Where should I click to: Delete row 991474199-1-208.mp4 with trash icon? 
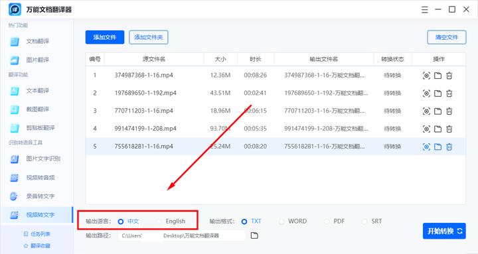tap(449, 129)
